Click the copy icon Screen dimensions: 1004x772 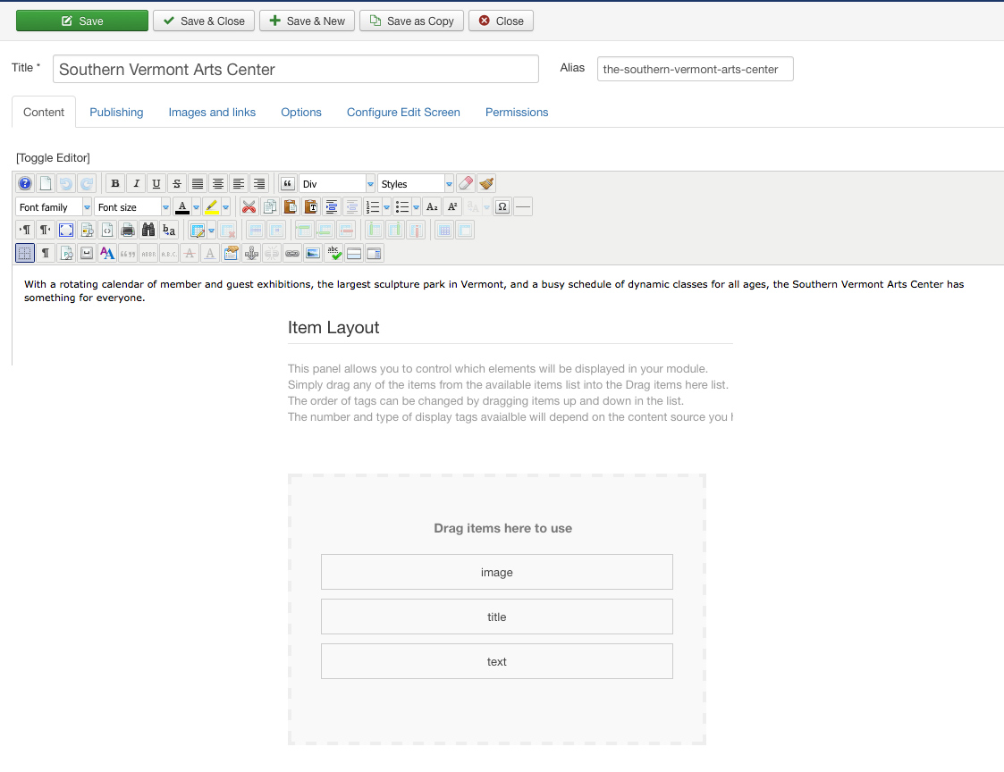tap(270, 206)
